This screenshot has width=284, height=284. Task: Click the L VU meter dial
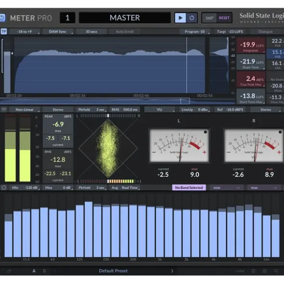(x=179, y=146)
